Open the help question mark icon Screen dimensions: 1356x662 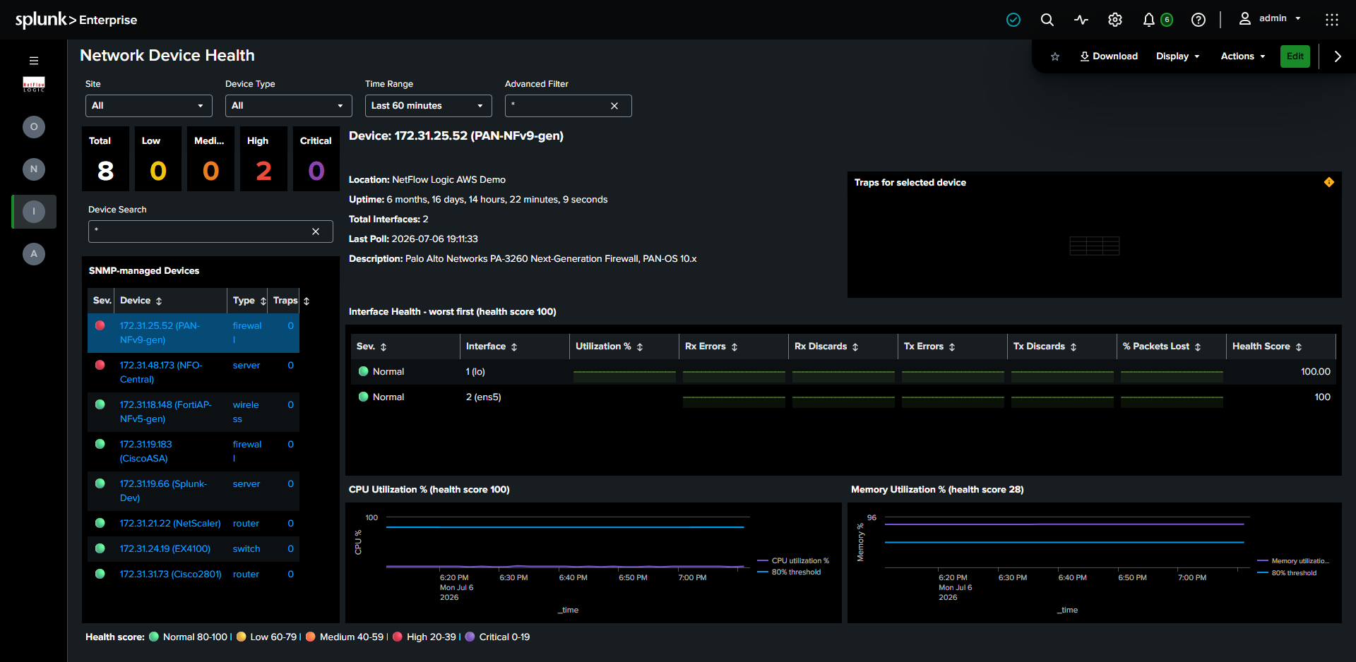tap(1199, 20)
